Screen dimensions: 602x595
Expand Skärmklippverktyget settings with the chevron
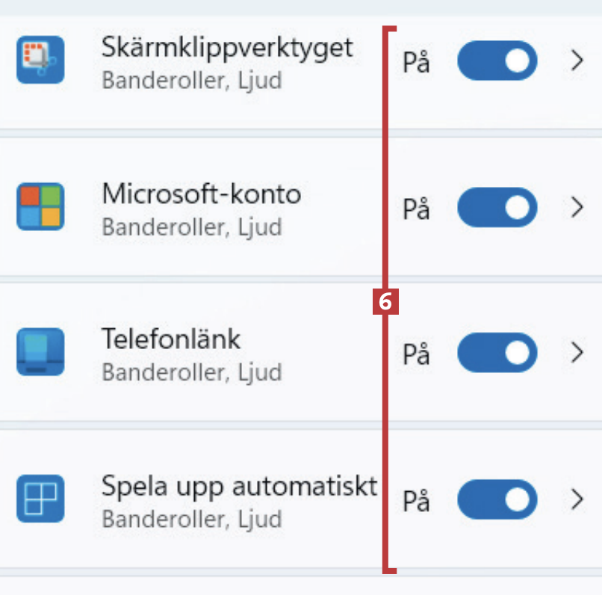tap(576, 61)
